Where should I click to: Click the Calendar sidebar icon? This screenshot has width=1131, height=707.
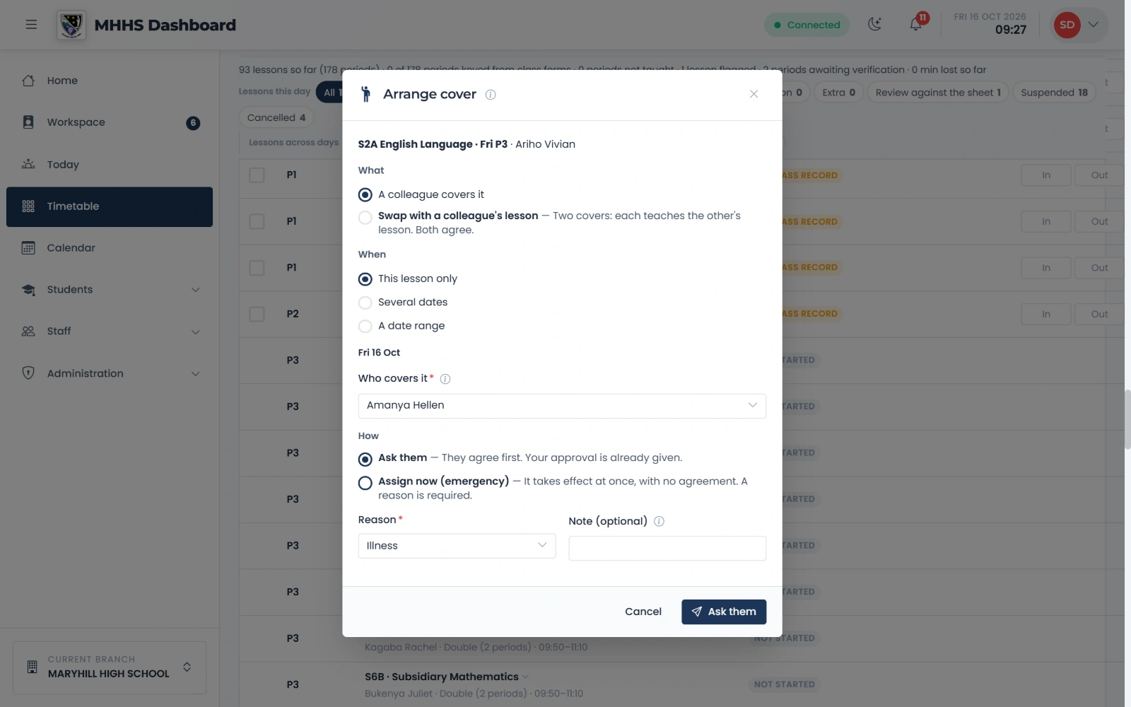point(28,248)
